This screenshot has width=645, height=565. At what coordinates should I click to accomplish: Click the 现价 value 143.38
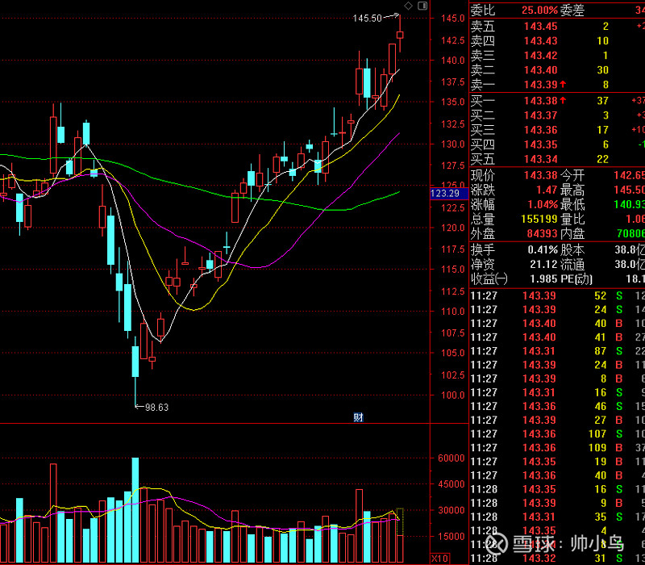[540, 175]
